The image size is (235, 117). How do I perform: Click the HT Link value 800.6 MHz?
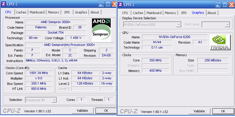point(39,89)
